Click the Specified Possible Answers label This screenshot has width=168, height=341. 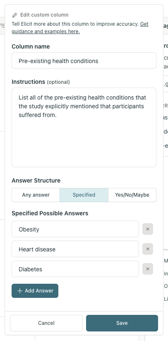coord(50,213)
